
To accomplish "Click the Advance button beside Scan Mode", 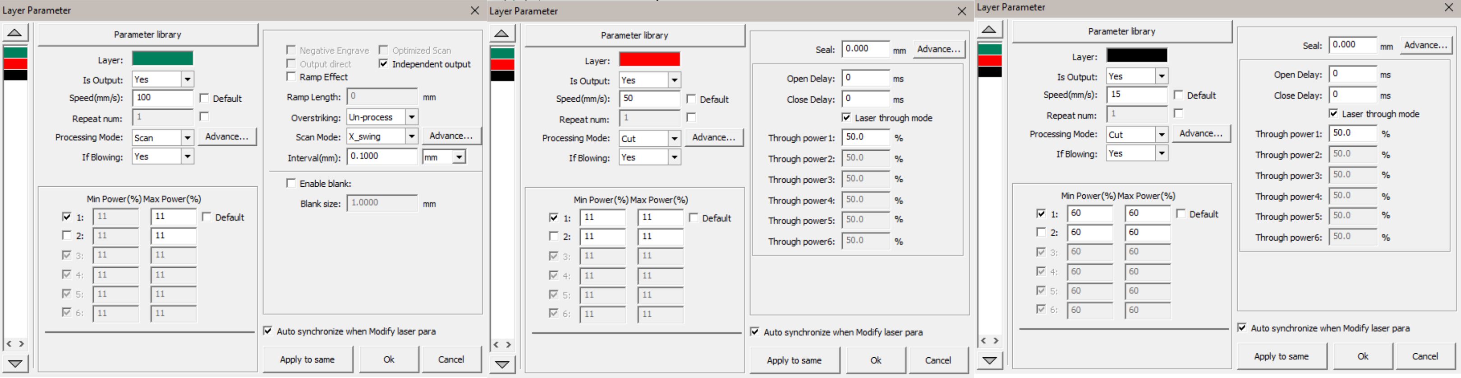I will (x=451, y=136).
